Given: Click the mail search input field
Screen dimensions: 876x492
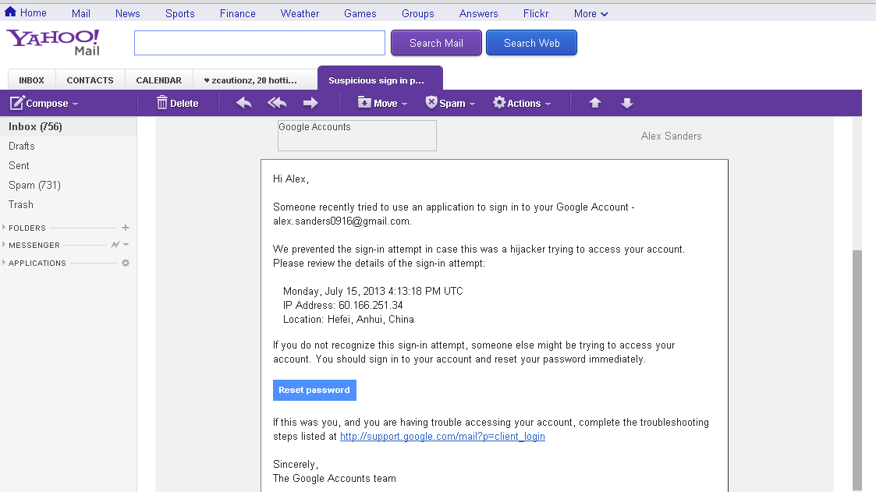Looking at the screenshot, I should coord(260,43).
